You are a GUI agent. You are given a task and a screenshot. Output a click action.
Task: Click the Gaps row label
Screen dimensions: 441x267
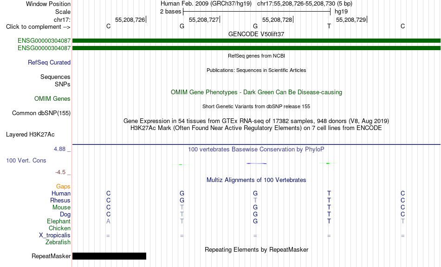point(63,187)
